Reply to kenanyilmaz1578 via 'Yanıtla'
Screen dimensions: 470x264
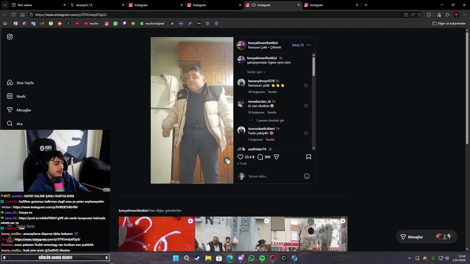pos(272,92)
